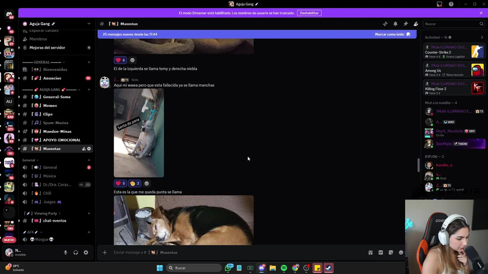Join the Chill voice channel

point(57,193)
